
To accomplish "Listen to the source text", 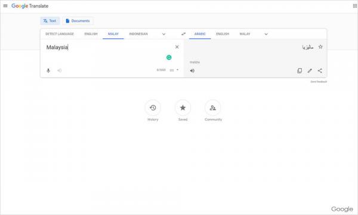I will [x=59, y=70].
